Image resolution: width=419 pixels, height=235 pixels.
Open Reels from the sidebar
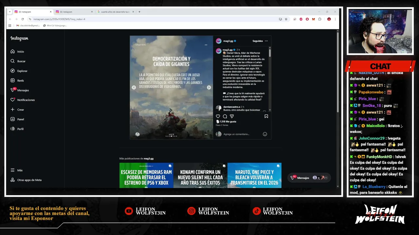[x=17, y=80]
